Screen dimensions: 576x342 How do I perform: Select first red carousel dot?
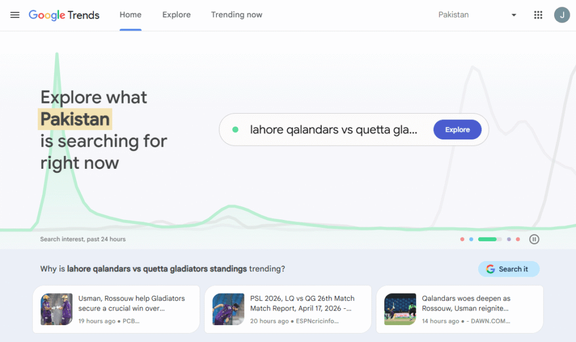click(x=462, y=240)
